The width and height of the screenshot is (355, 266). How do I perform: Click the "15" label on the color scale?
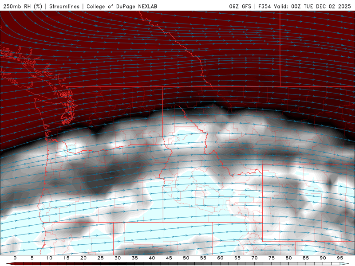click(66, 258)
